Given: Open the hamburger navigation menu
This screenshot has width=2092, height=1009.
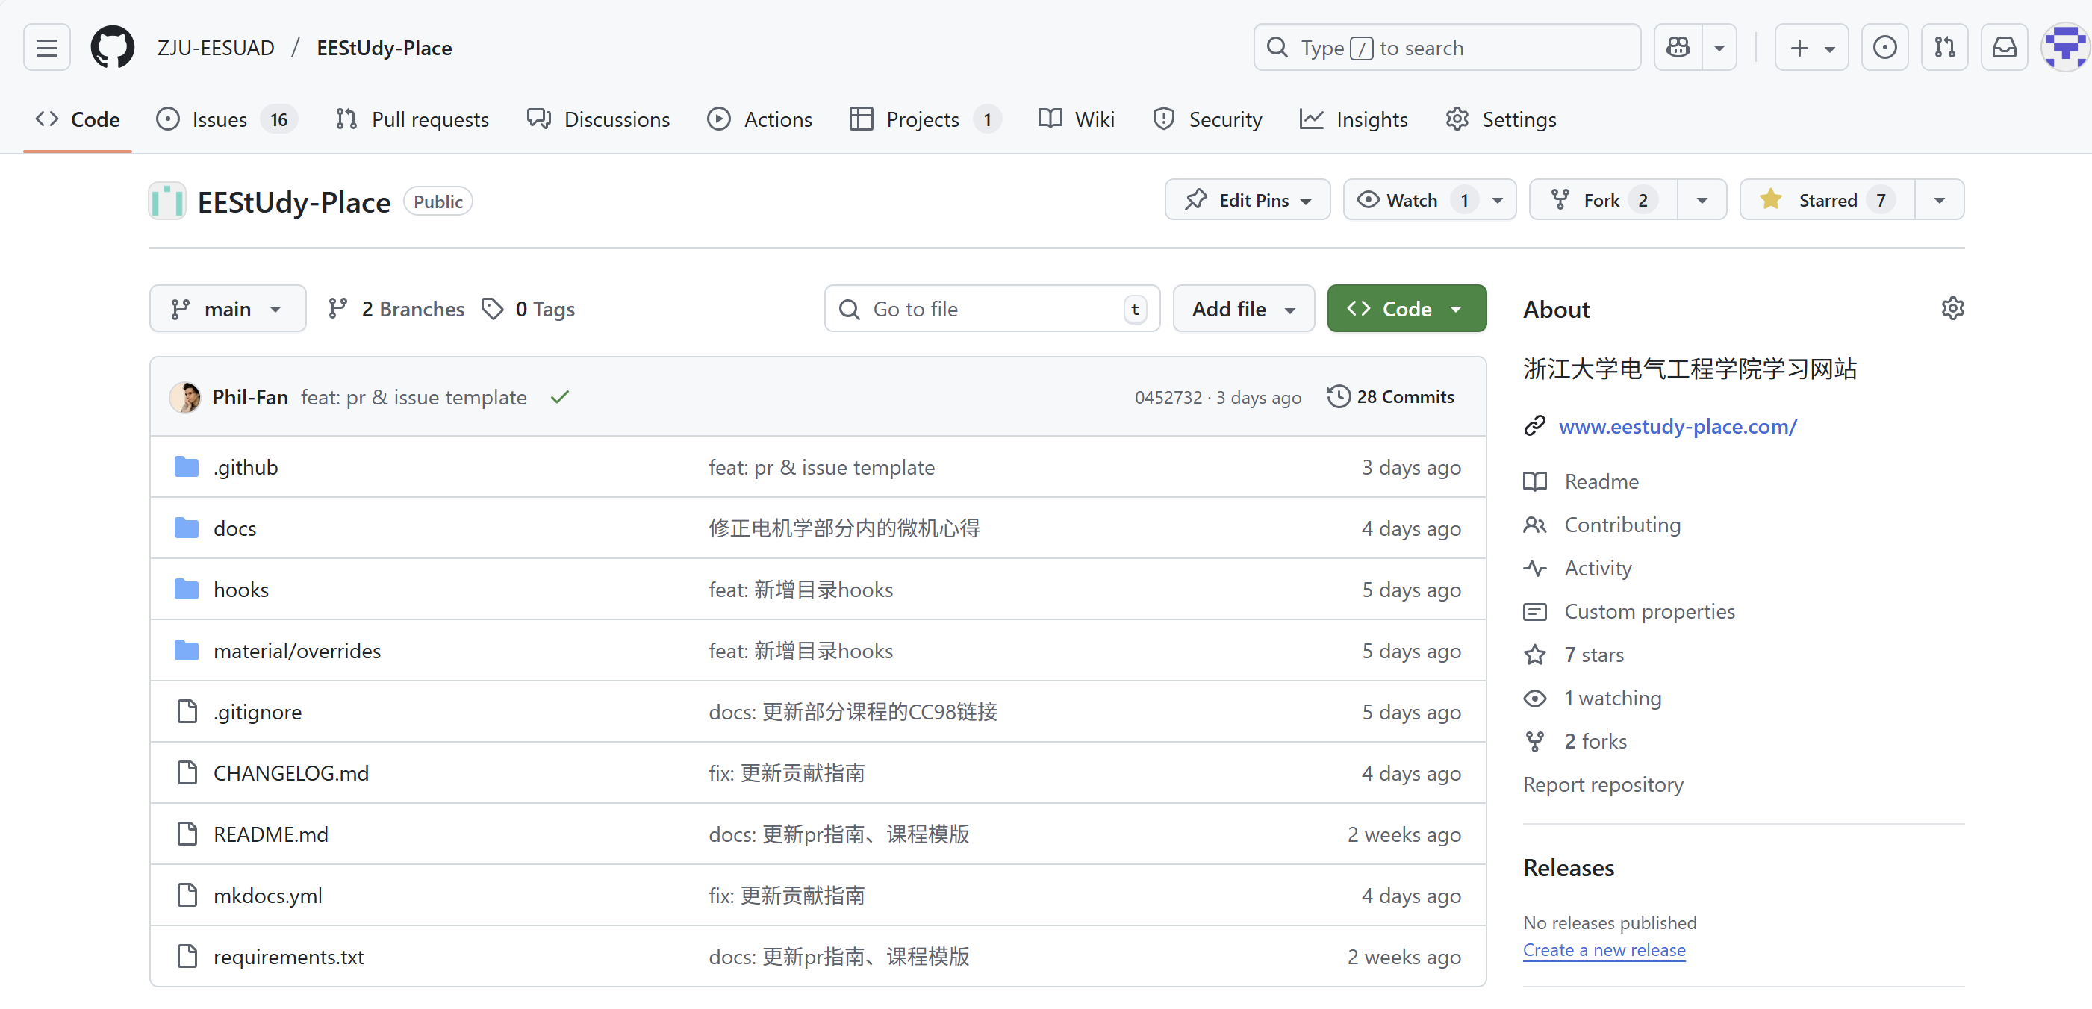Looking at the screenshot, I should pyautogui.click(x=46, y=48).
